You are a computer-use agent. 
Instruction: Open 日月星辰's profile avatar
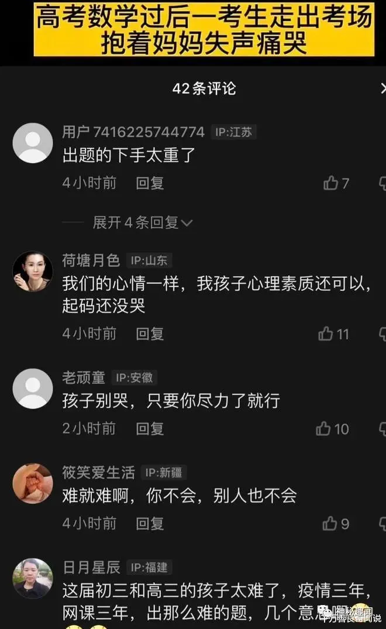click(x=33, y=578)
